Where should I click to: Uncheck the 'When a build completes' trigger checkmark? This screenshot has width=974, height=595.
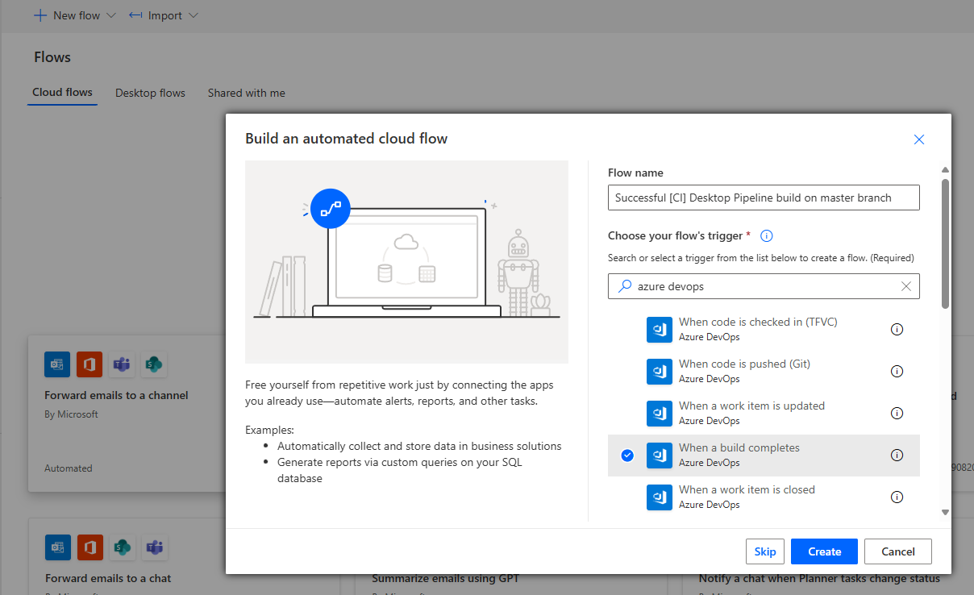(627, 456)
